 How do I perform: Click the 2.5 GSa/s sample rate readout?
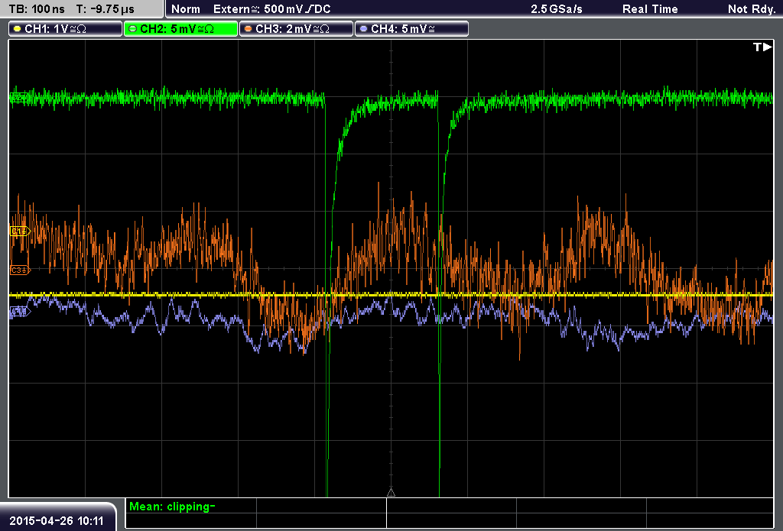click(x=557, y=9)
